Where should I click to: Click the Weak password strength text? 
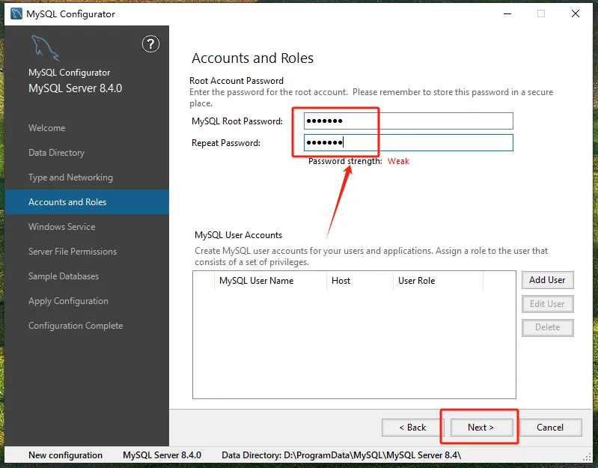398,161
